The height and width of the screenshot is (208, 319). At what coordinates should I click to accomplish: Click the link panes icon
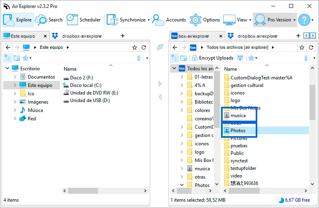coord(160,47)
